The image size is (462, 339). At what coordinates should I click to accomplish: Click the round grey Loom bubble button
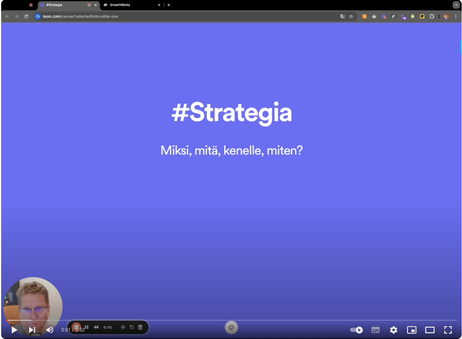tap(231, 328)
